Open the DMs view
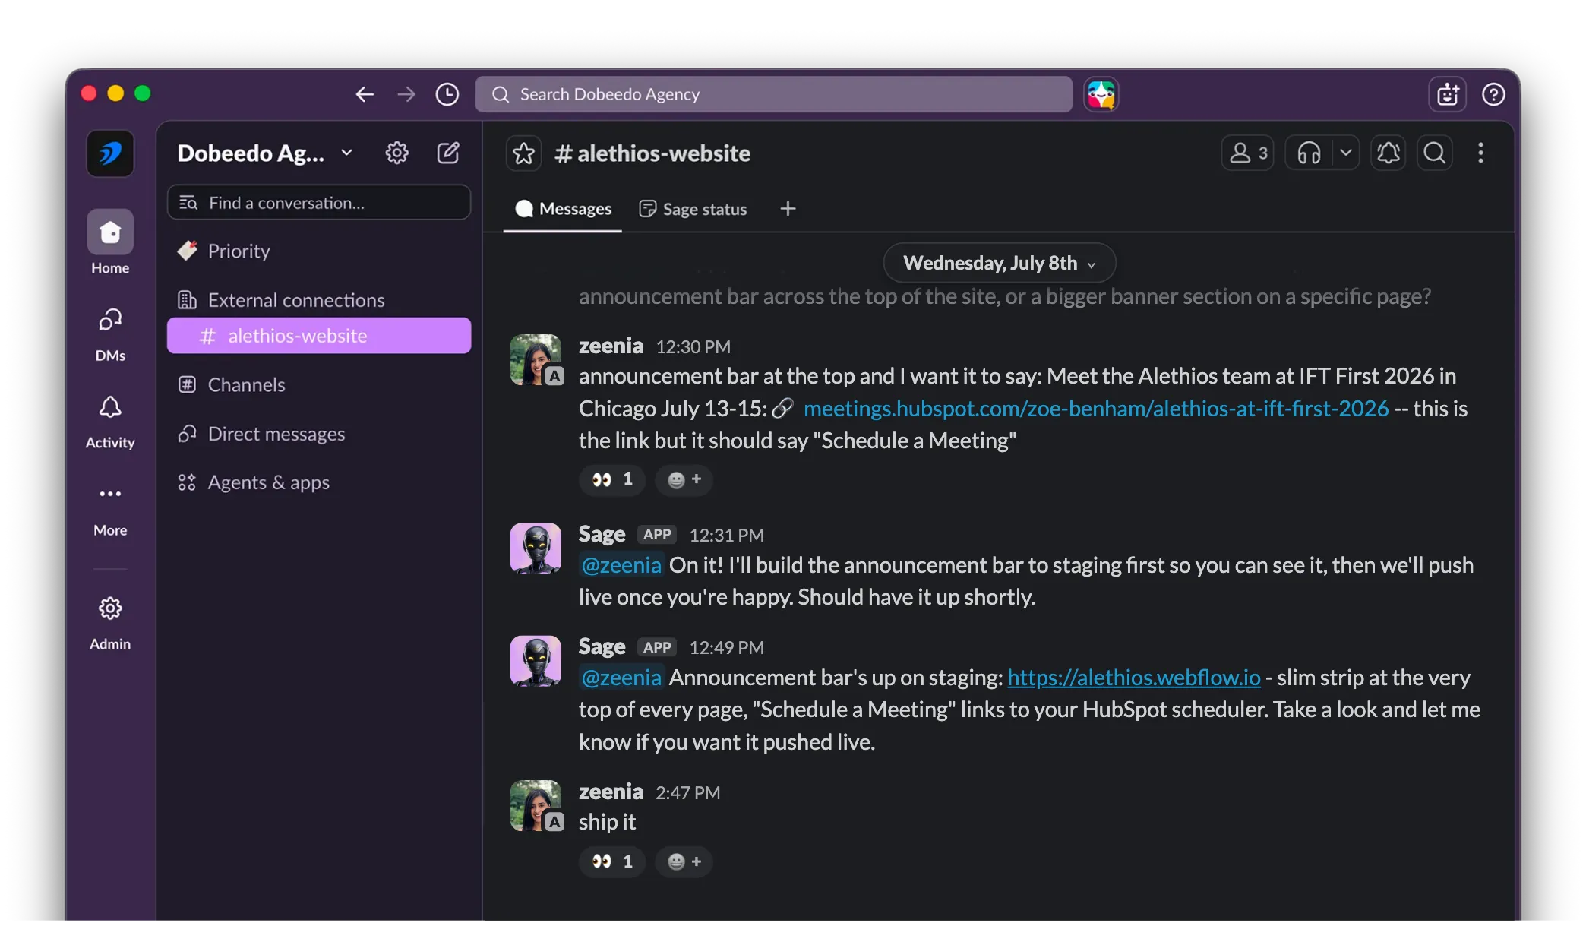 click(110, 334)
